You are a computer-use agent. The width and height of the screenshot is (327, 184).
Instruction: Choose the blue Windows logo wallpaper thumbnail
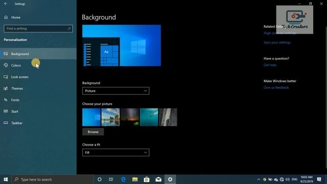point(91,117)
